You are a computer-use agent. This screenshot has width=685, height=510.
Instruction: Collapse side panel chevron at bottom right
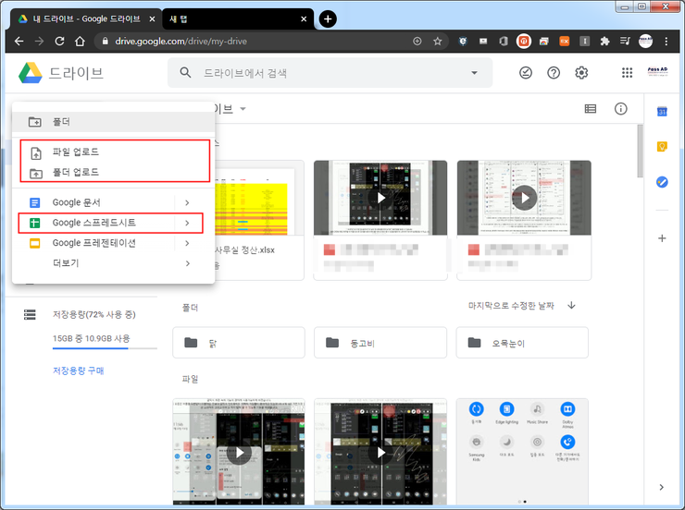point(662,487)
